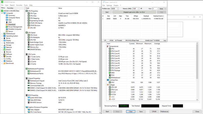The width and height of the screenshot is (203, 114).
Task: Collapse the Computer tree node
Action: coord(2,13)
